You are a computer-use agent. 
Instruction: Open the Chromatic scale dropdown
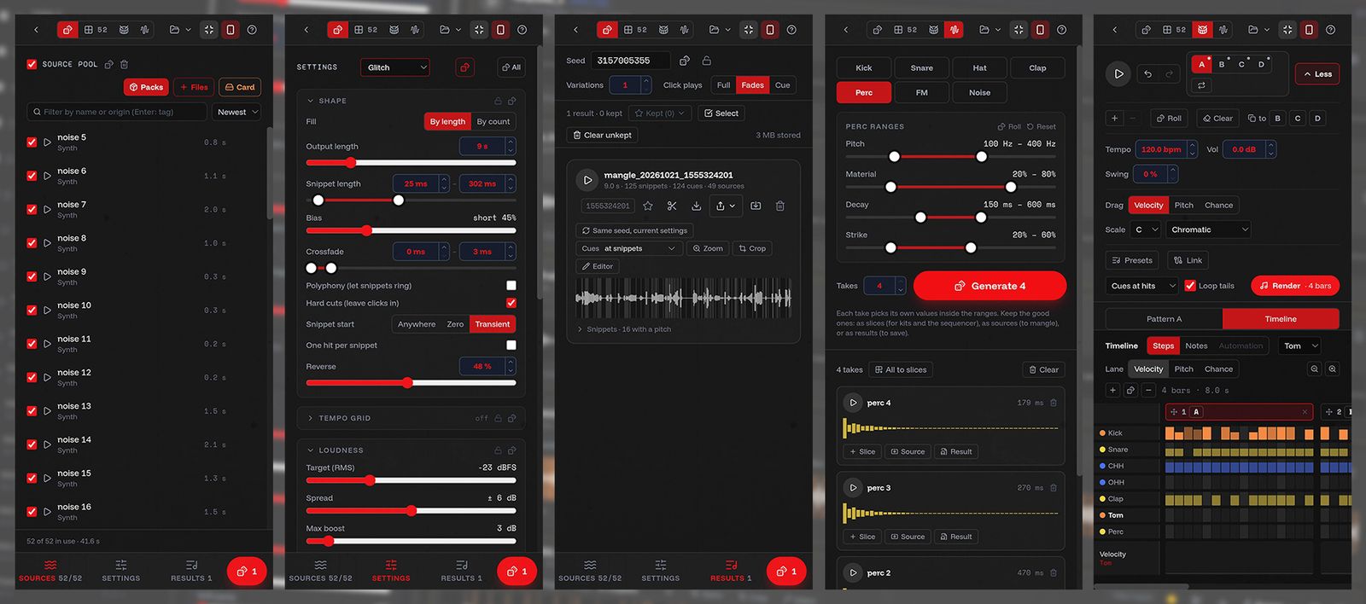pos(1209,229)
